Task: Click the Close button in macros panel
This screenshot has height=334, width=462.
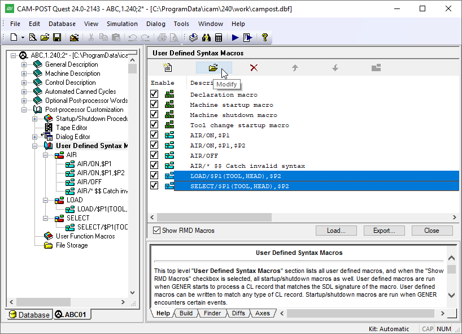Action: (x=432, y=231)
